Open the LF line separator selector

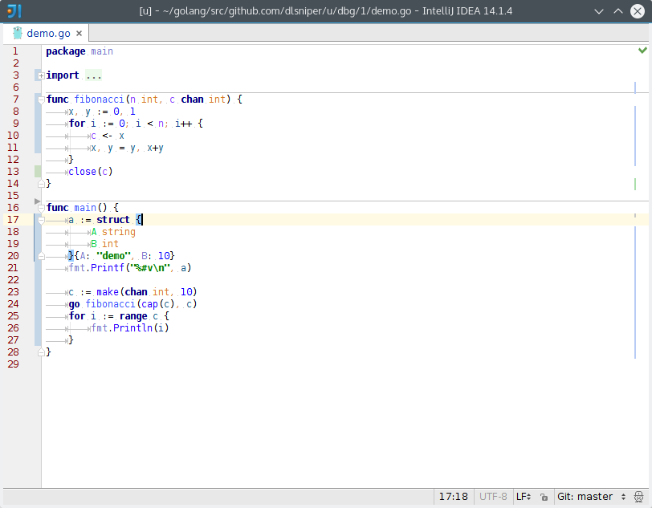524,497
